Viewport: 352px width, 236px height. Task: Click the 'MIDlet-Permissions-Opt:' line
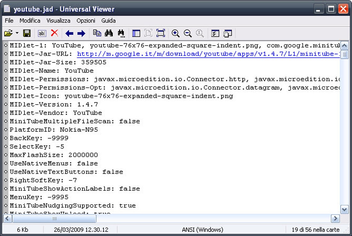[x=175, y=88]
